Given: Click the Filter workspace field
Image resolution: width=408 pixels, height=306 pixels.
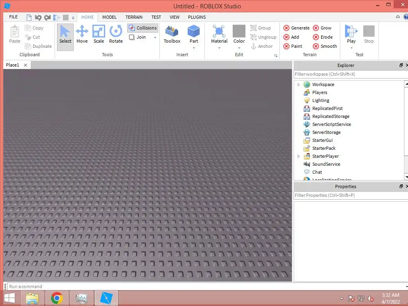Looking at the screenshot, I should coord(350,74).
